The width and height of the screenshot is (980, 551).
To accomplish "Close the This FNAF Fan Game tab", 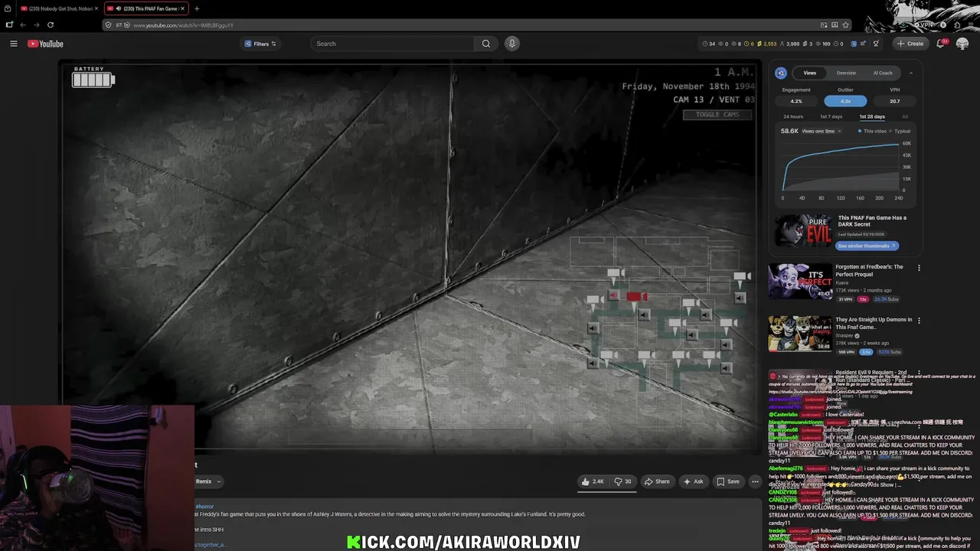I will (182, 8).
